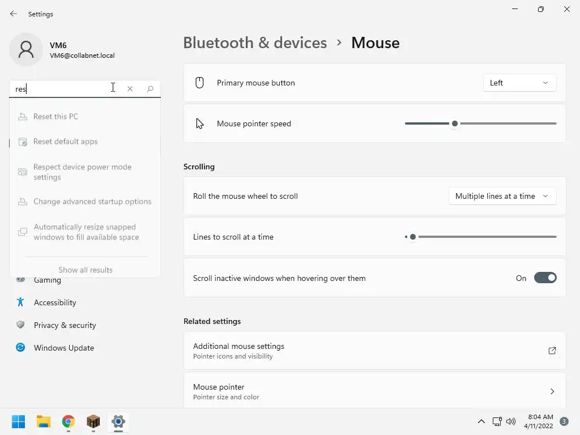Image resolution: width=580 pixels, height=435 pixels.
Task: Open the Primary mouse button dropdown
Action: (519, 83)
